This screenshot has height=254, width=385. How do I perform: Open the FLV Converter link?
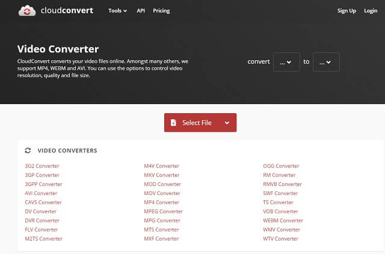point(42,230)
